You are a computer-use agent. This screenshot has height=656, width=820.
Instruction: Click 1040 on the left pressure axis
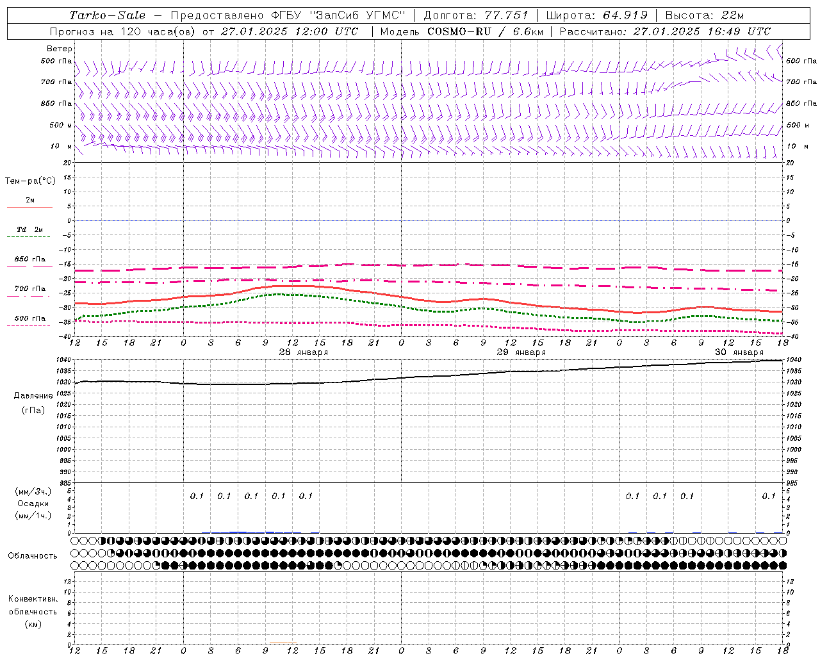coord(64,360)
